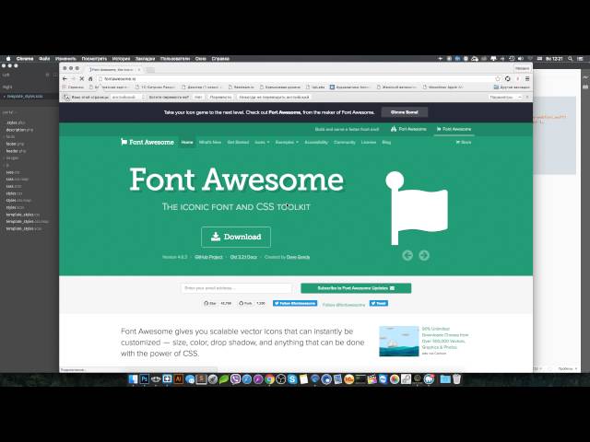The height and width of the screenshot is (442, 590).
Task: Click the GitHub Star button
Action: point(210,303)
